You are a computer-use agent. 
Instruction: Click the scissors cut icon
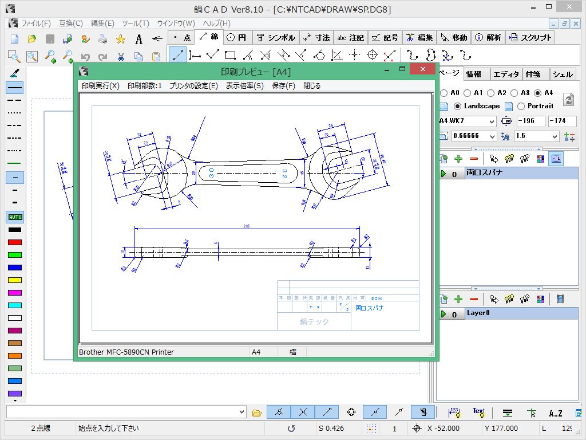point(120,57)
